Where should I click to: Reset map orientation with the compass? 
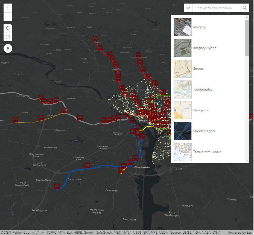point(8,49)
